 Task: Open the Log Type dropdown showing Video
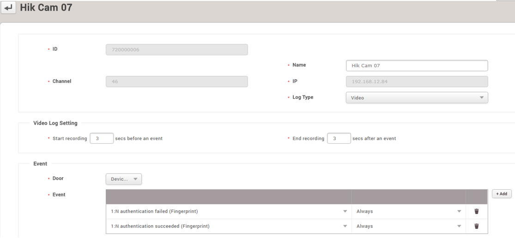coord(417,98)
